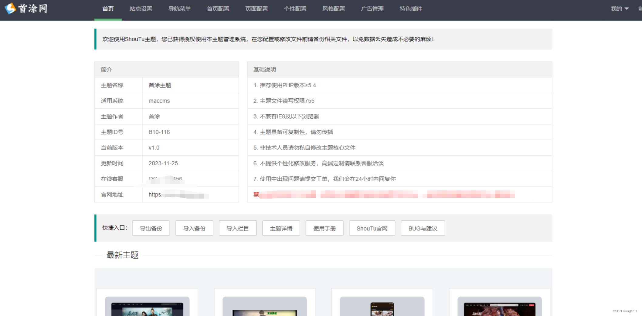Open the 使用手册 manual
This screenshot has width=642, height=316.
(324, 228)
